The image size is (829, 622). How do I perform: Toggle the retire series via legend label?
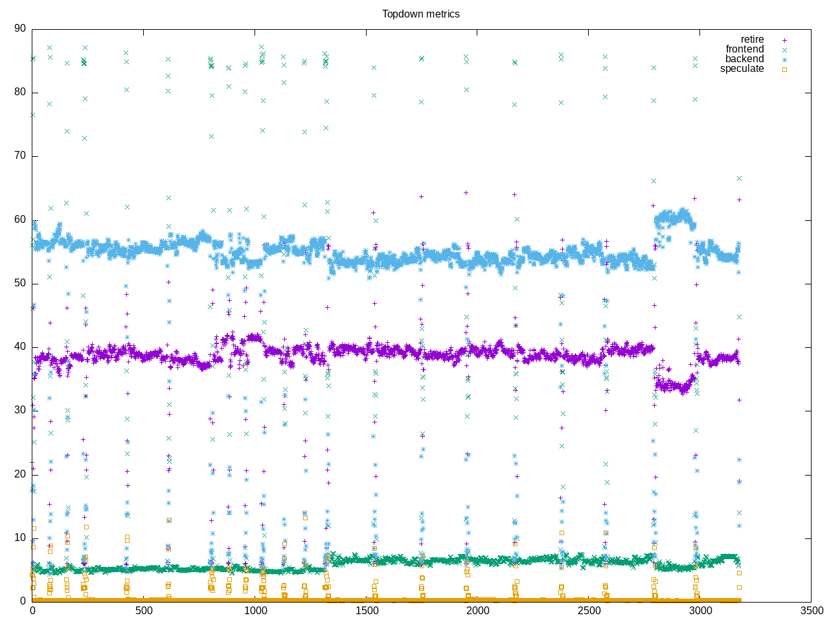pos(752,40)
